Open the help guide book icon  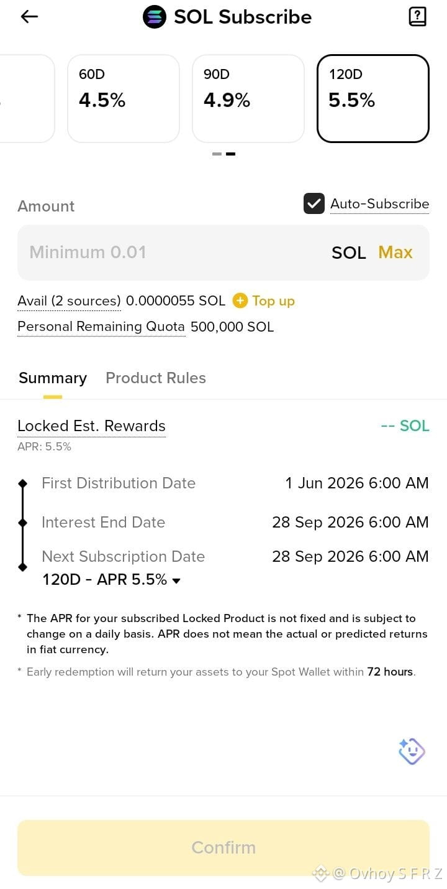[418, 17]
